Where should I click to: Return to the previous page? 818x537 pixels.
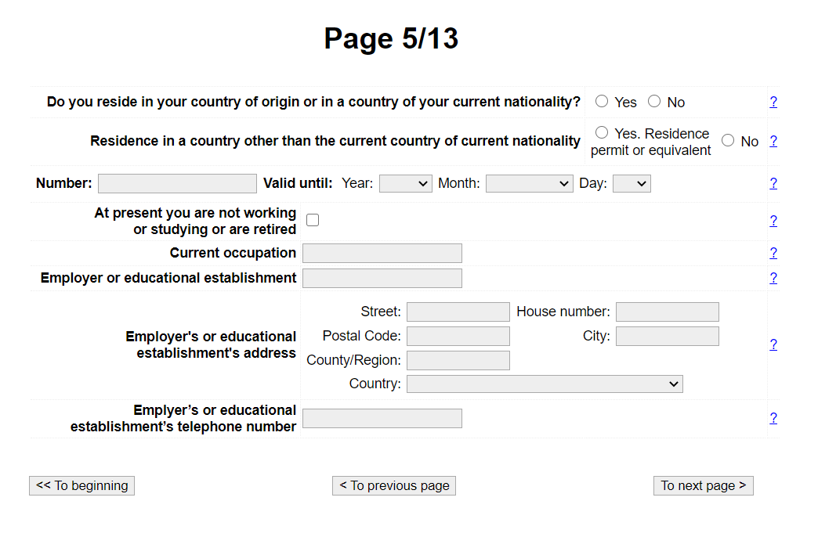point(394,486)
